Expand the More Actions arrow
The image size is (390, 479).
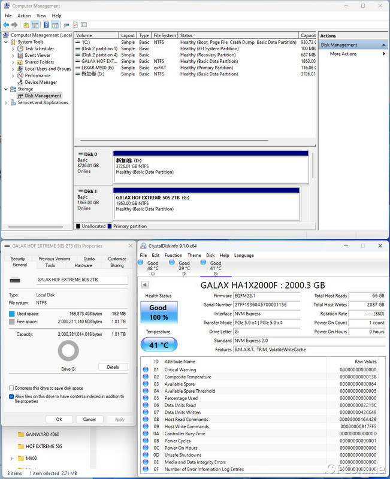[x=384, y=54]
